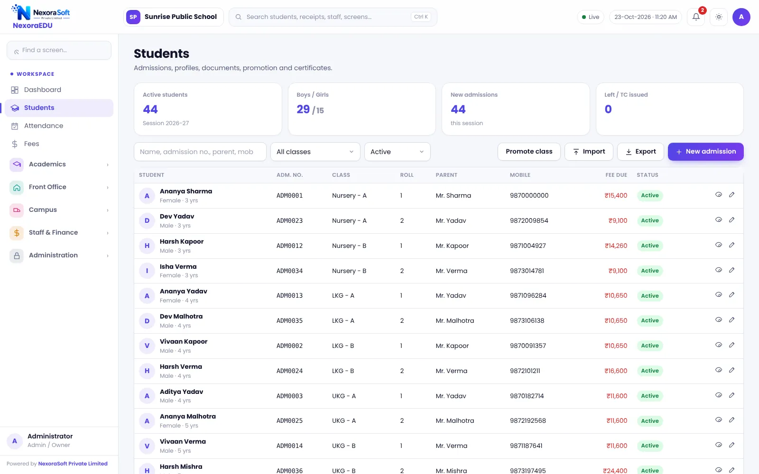Click the Sunrise Public School selector
This screenshot has width=759, height=474.
(x=174, y=17)
